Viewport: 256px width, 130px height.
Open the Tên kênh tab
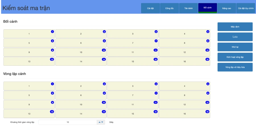pyautogui.click(x=189, y=8)
